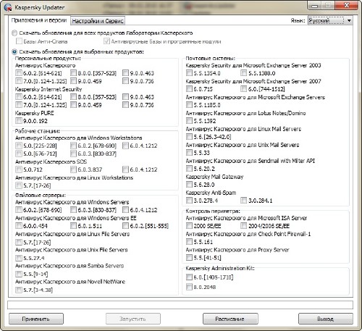Click the Kaspersky Updater title bar icon
This screenshot has width=362, height=331.
click(x=8, y=7)
